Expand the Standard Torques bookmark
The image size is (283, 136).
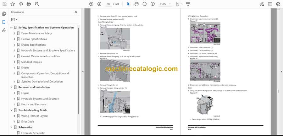tap(14, 62)
